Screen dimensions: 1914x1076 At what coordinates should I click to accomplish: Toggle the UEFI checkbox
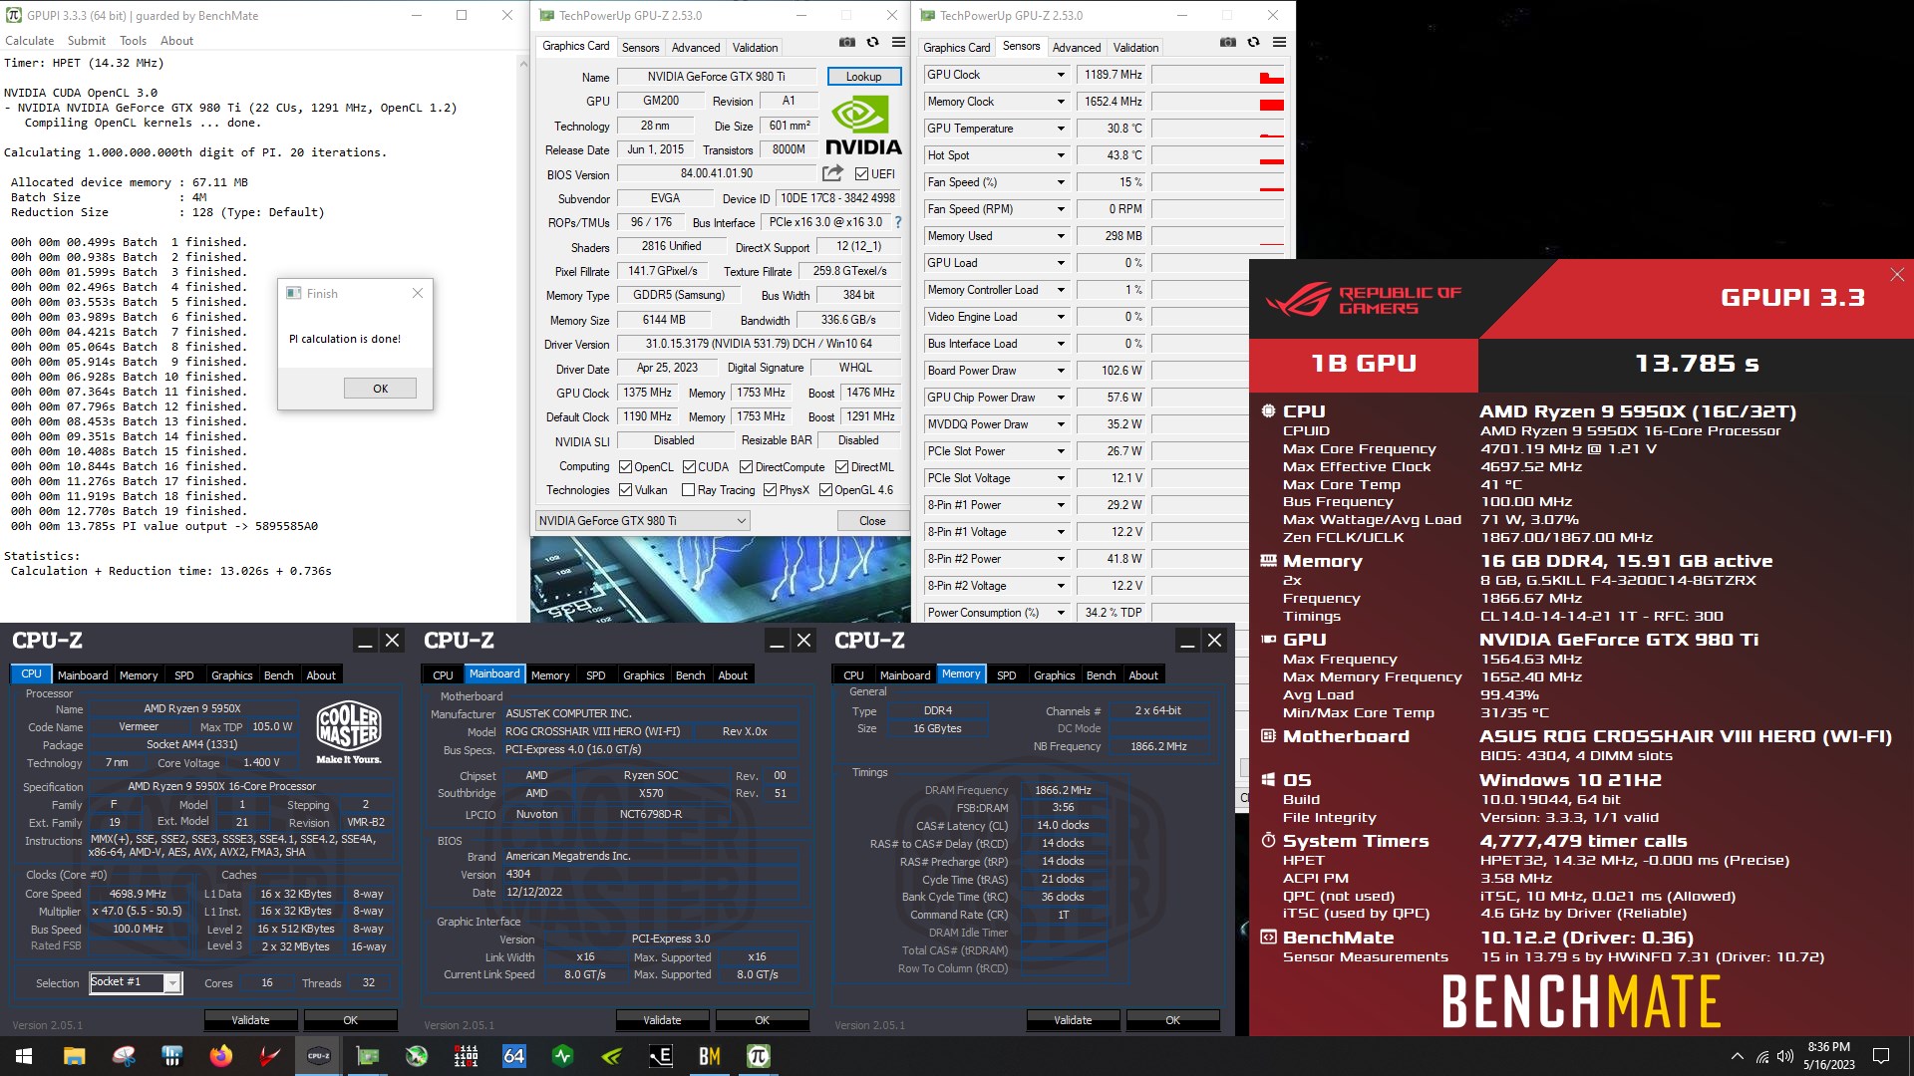click(861, 173)
